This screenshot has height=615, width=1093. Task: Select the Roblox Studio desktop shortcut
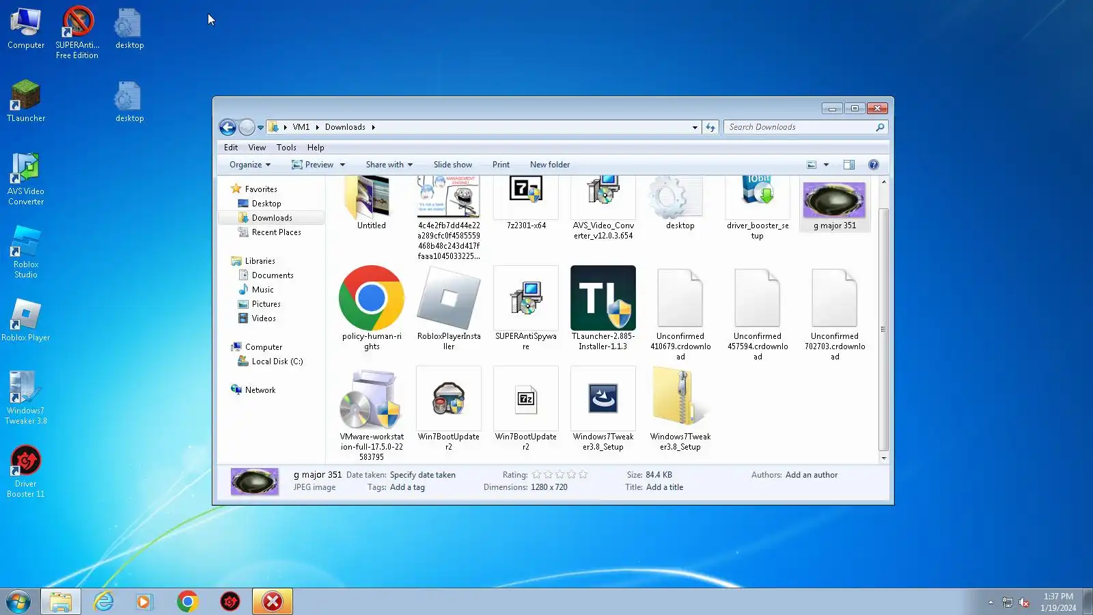(x=26, y=252)
